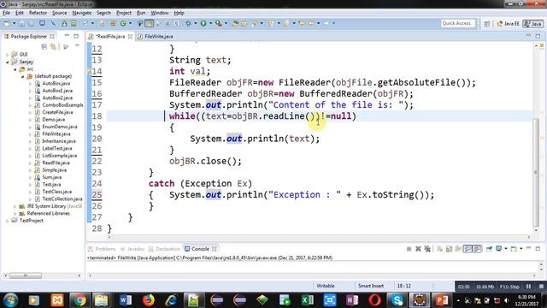Switch to the Problems tab

[102, 249]
